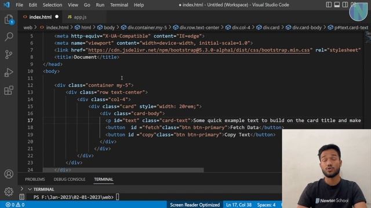Click the div.card-body breadcrumb
This screenshot has width=371, height=208.
point(307,28)
